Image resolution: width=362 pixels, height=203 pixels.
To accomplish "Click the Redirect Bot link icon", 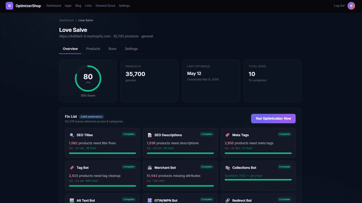I will [x=227, y=200].
